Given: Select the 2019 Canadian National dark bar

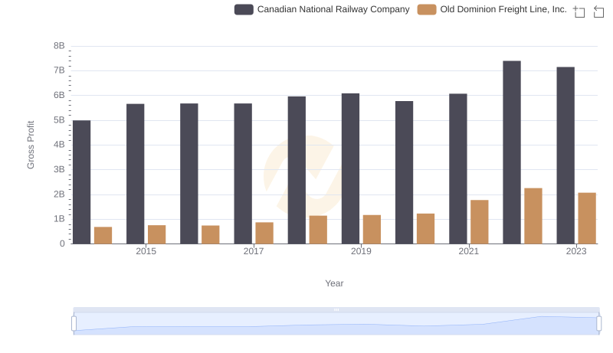Looking at the screenshot, I should pyautogui.click(x=351, y=168).
